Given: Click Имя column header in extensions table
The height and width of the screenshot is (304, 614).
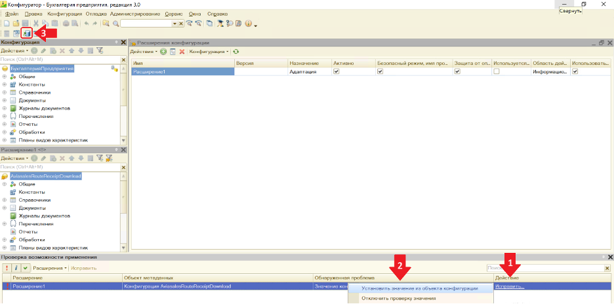Looking at the screenshot, I should pos(182,63).
